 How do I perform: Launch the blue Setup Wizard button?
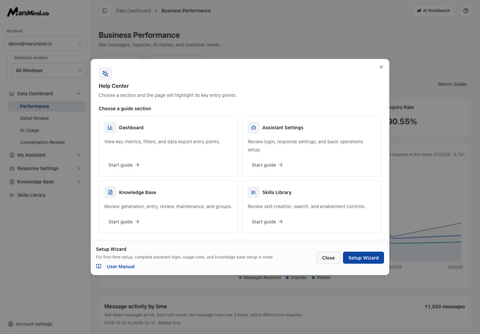pyautogui.click(x=363, y=258)
